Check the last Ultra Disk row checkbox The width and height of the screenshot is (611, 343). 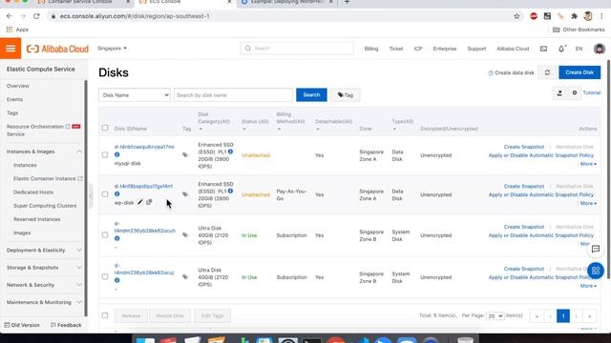105,277
